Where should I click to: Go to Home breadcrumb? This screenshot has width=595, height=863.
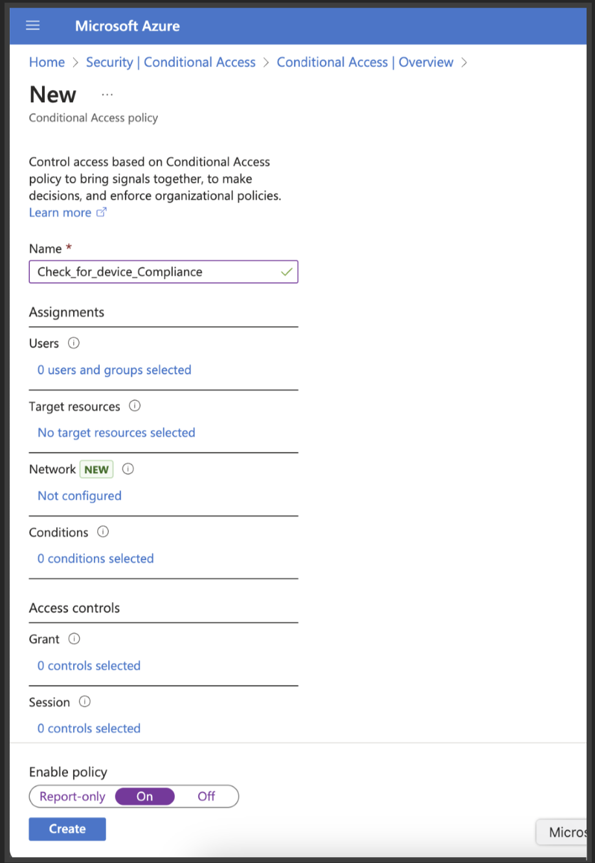47,62
